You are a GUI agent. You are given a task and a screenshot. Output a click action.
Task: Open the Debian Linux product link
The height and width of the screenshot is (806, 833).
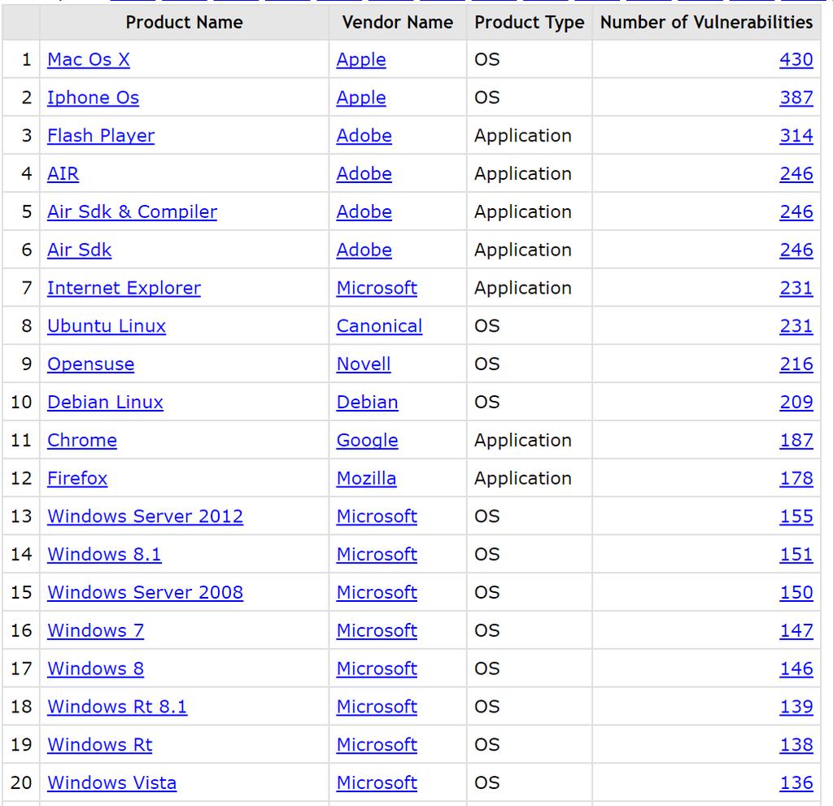[x=105, y=403]
